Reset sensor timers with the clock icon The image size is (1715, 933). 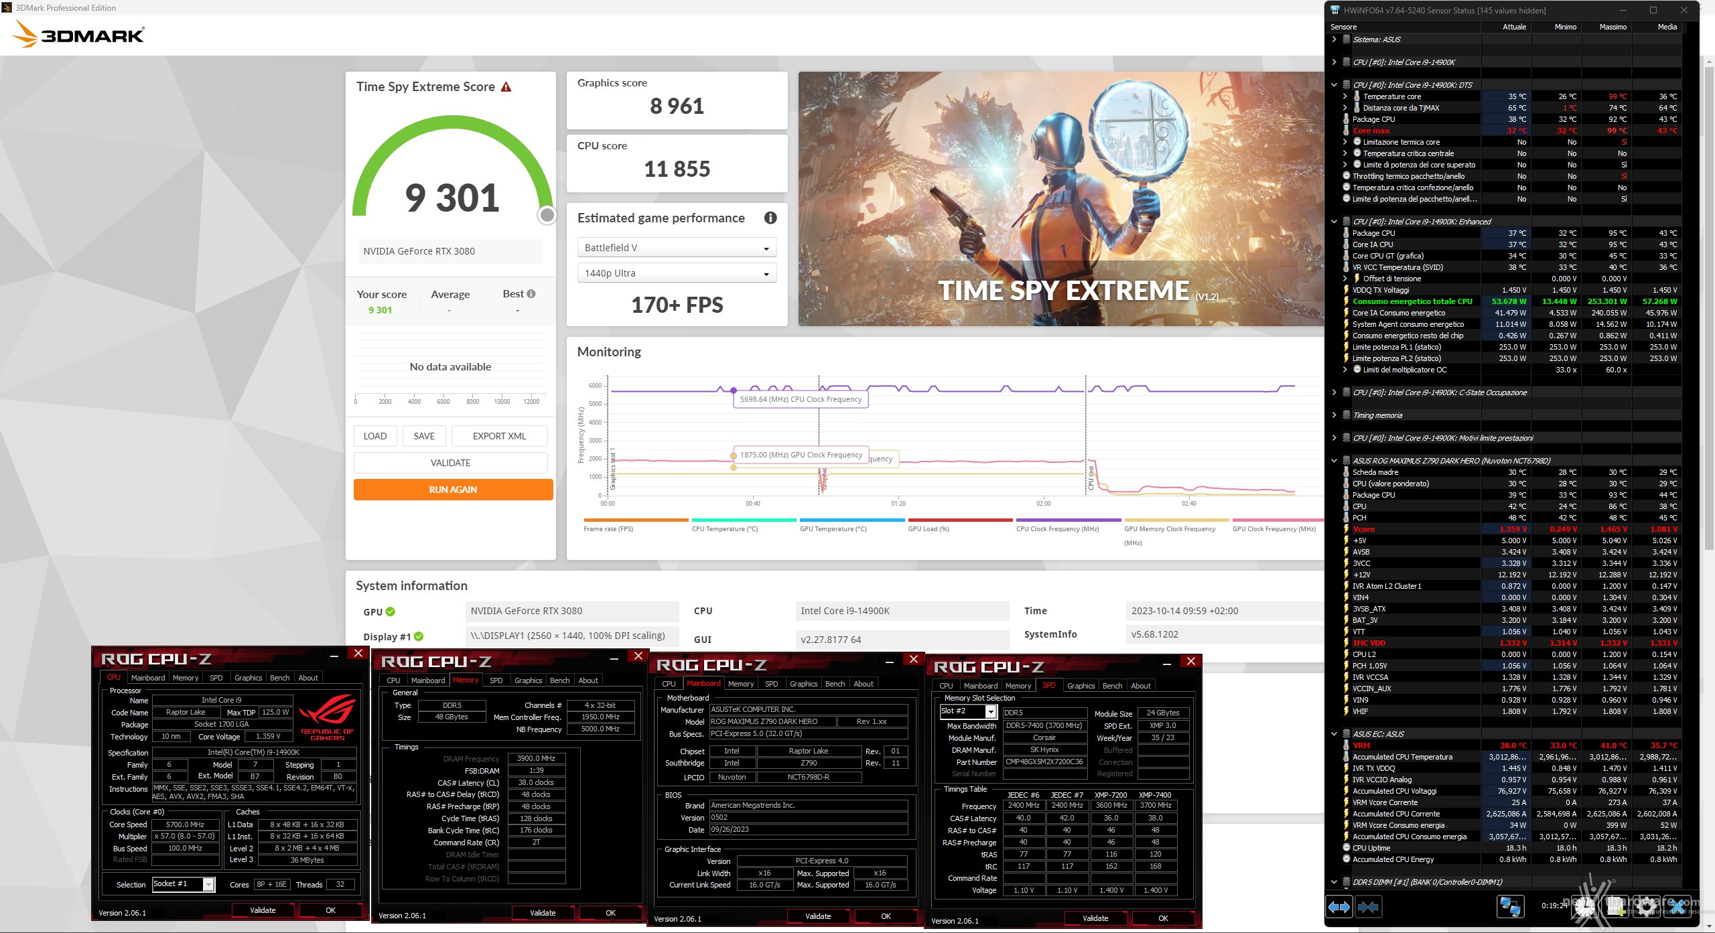pos(1584,907)
